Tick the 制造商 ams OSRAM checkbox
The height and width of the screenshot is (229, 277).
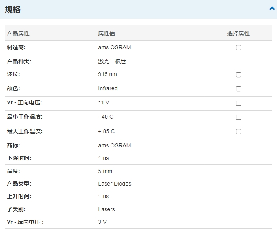point(238,48)
